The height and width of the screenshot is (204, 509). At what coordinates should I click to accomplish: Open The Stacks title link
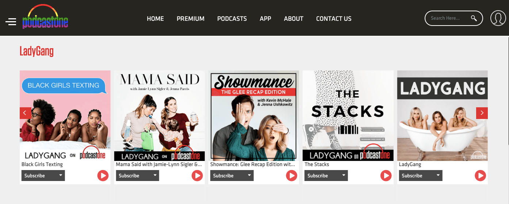point(317,164)
